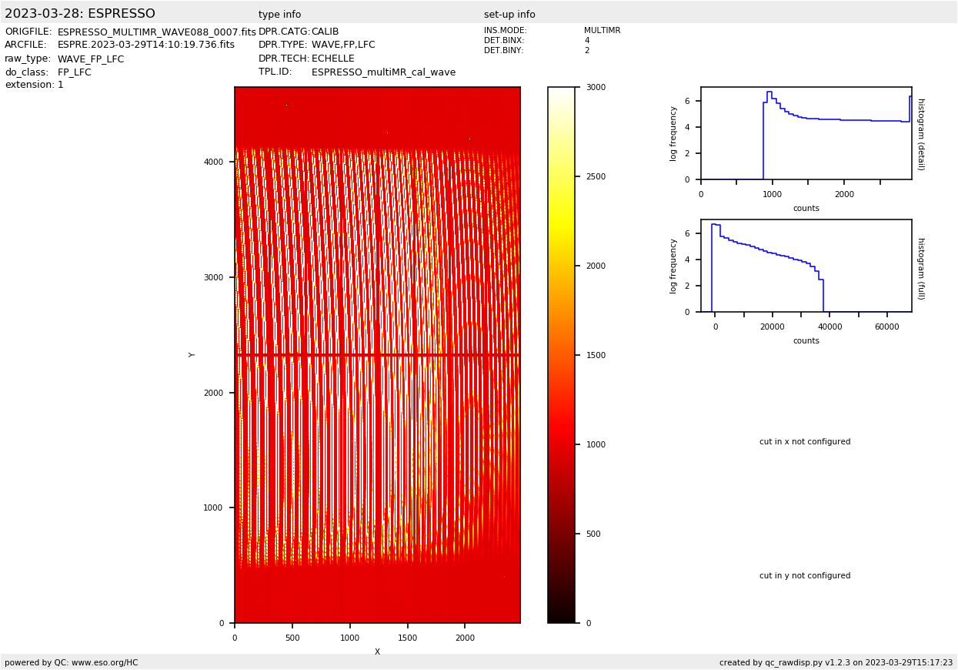Click the histogram (detail) plot

[806, 133]
